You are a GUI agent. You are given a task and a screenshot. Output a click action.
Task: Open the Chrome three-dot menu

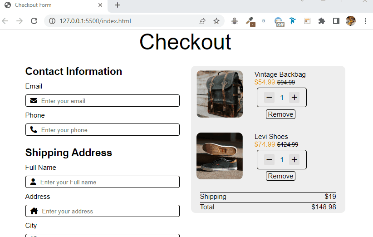click(x=365, y=21)
